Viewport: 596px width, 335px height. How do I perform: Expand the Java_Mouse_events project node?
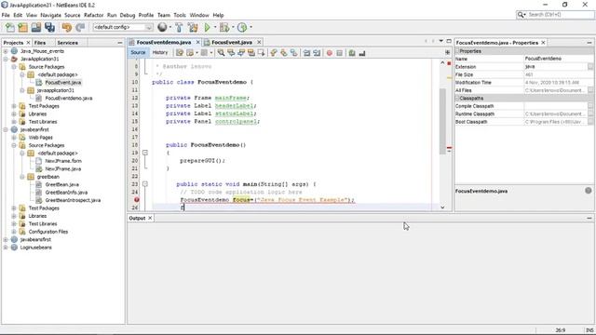coord(6,51)
